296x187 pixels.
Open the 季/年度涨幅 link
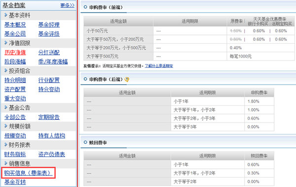coord(53,62)
